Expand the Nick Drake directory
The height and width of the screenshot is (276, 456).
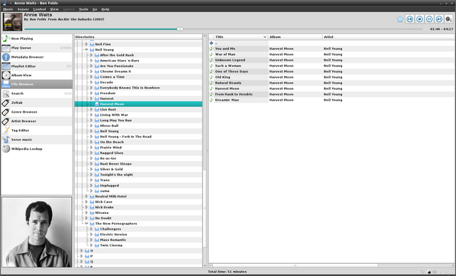tap(86, 208)
